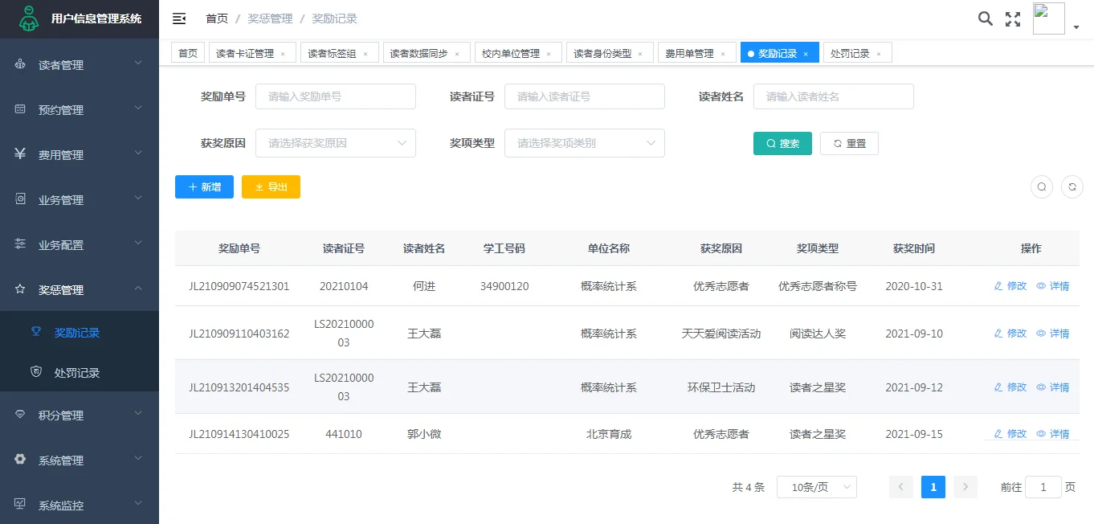Viewport: 1094px width, 524px height.
Task: Close the 费用单管理 tab
Action: [x=723, y=54]
